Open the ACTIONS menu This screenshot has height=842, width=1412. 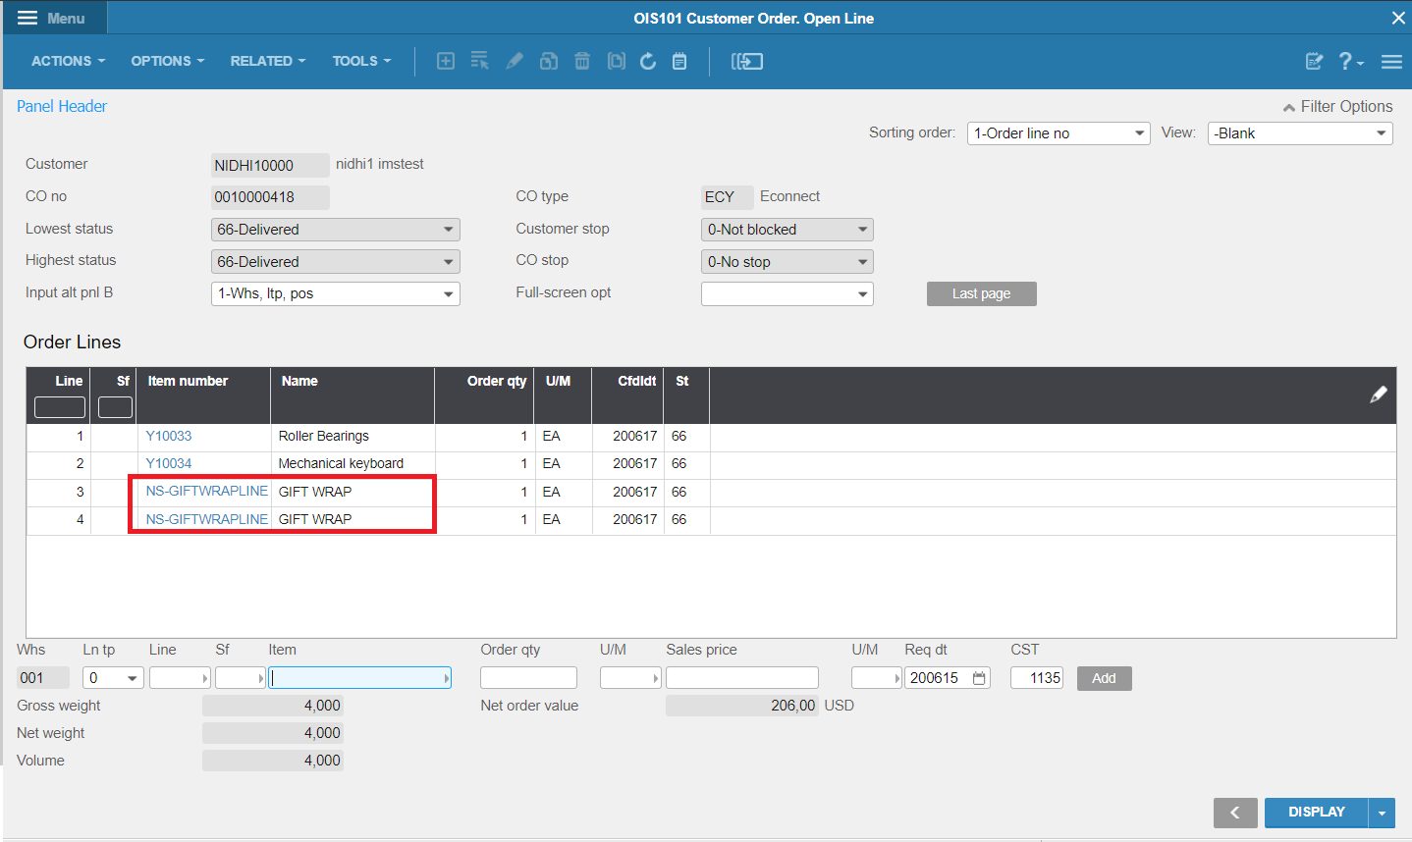[68, 61]
